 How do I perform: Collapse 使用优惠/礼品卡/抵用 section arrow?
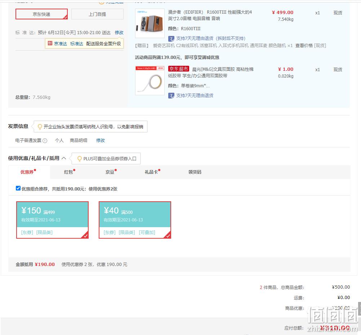pos(64,158)
